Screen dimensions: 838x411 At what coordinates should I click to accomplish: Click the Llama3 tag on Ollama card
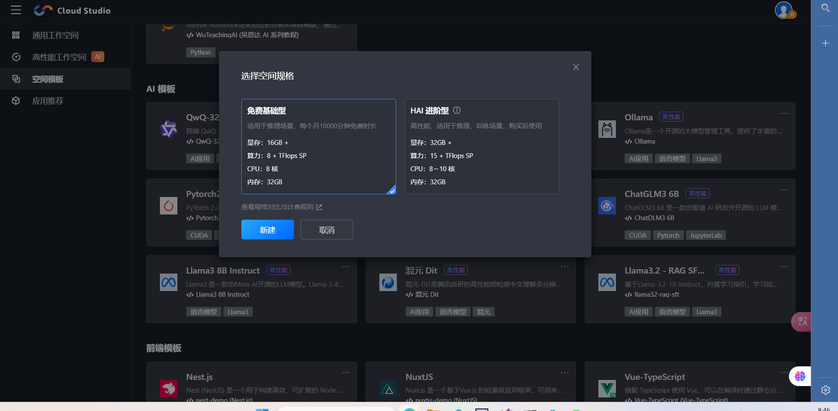pyautogui.click(x=707, y=158)
